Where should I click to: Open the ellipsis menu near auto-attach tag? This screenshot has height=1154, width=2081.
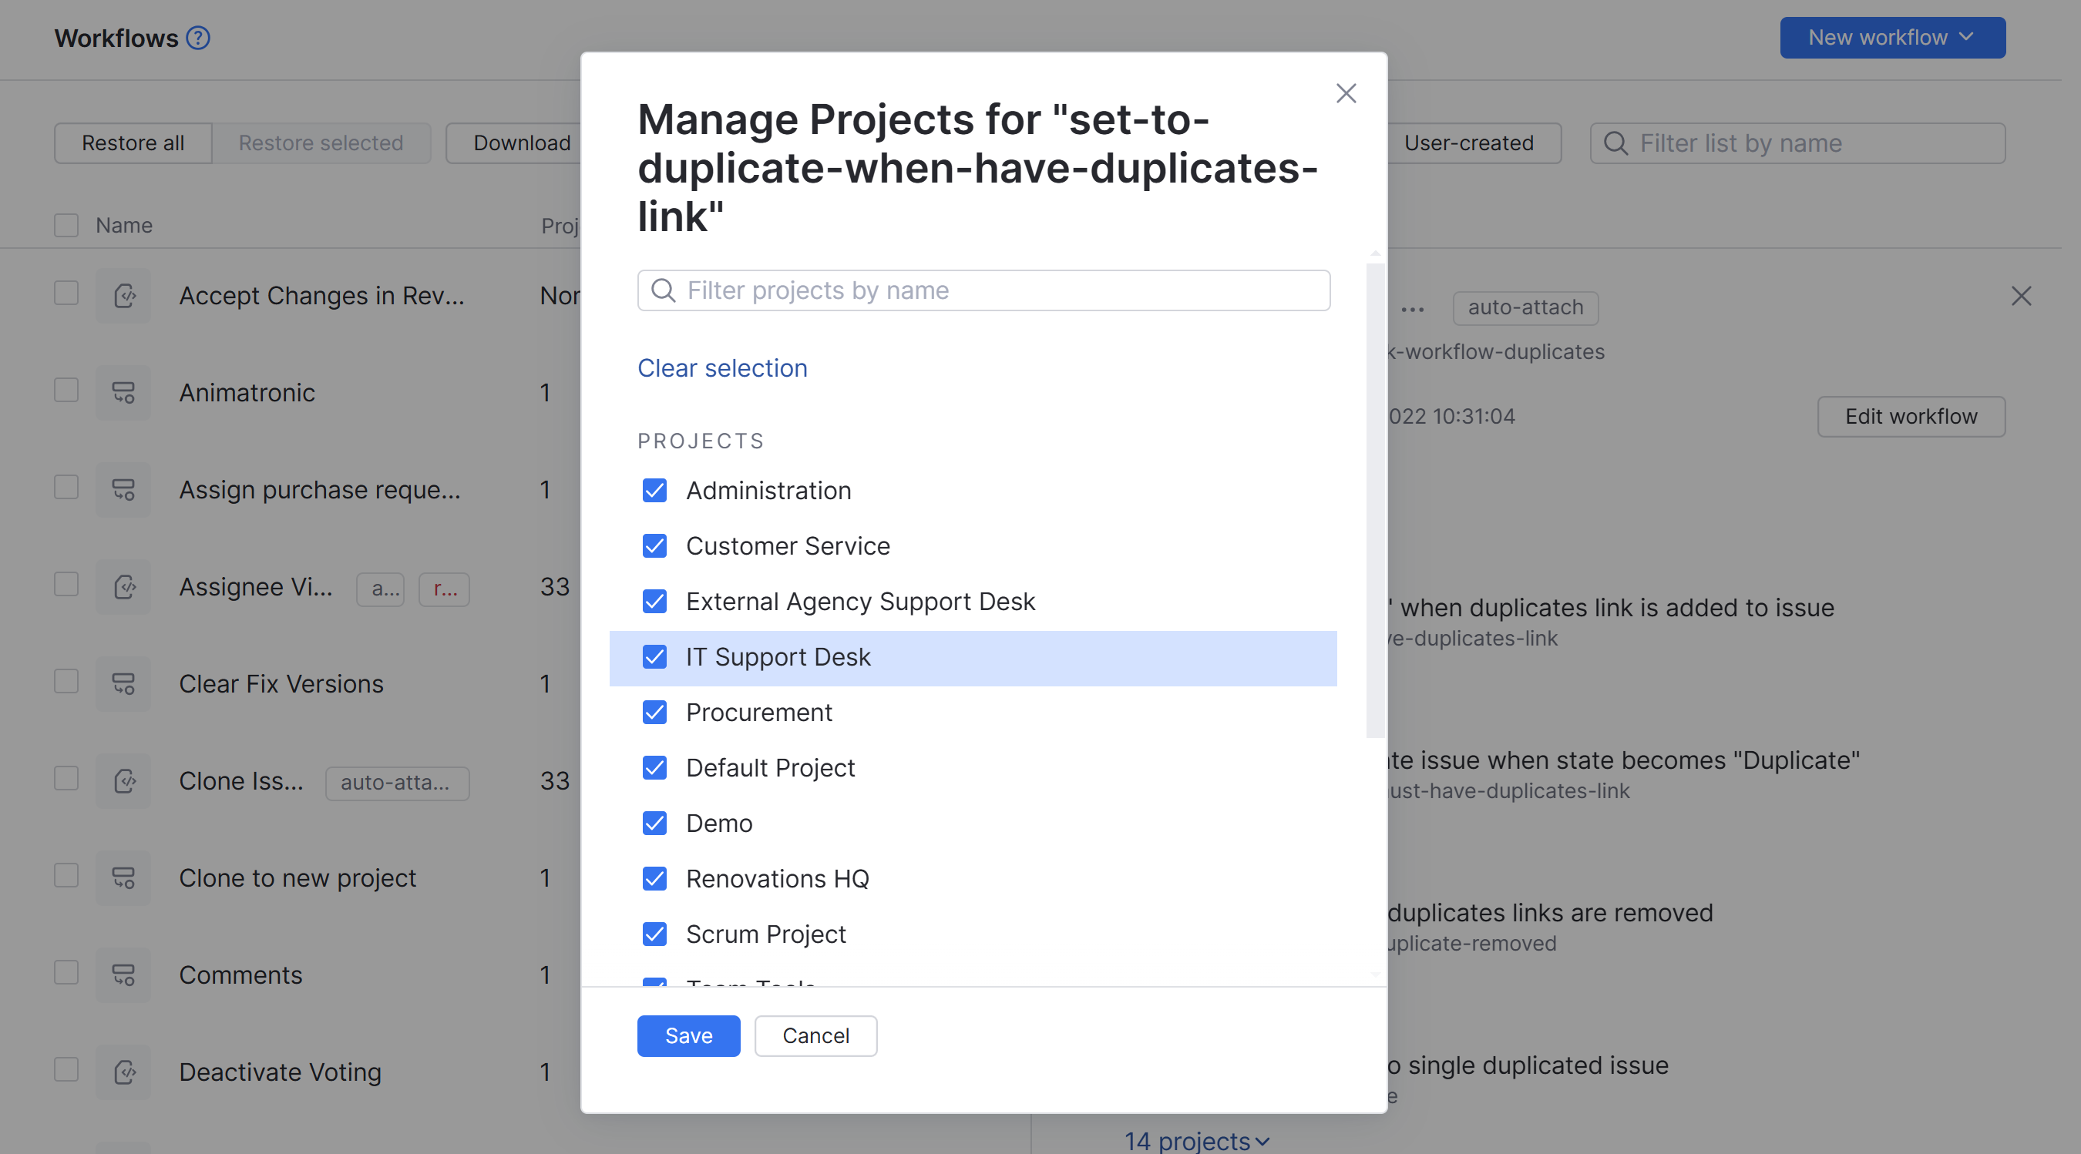(x=1413, y=307)
